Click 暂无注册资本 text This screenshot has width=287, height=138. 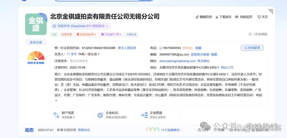79,61
